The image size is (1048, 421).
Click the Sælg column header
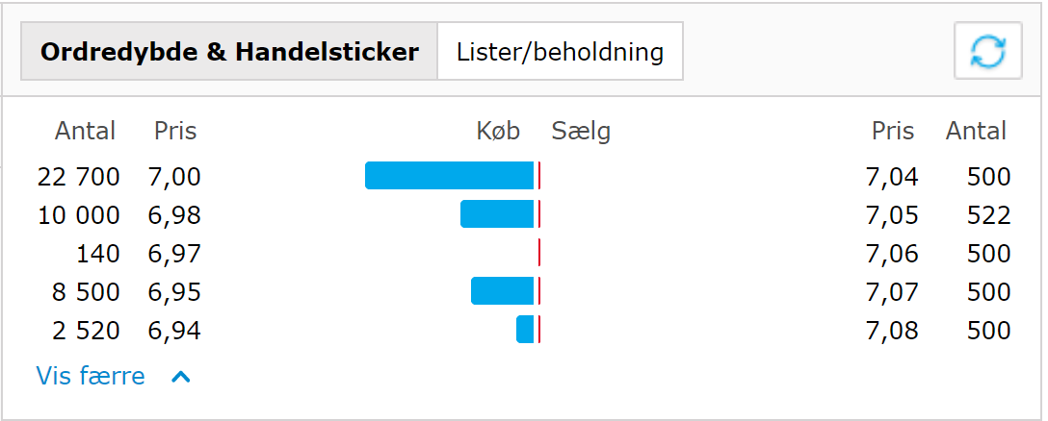[581, 132]
